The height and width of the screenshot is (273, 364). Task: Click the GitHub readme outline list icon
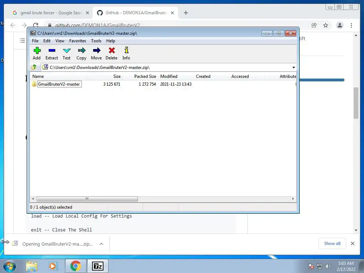tap(22, 41)
